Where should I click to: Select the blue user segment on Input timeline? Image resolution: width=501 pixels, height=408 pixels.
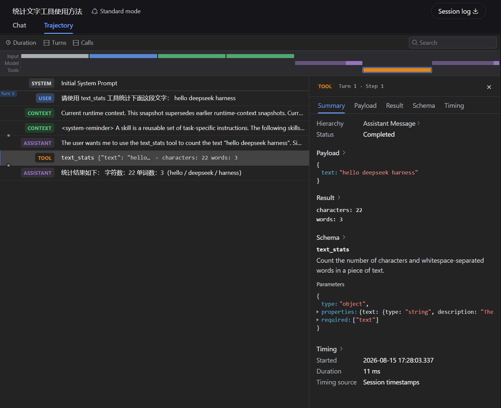[x=123, y=56]
